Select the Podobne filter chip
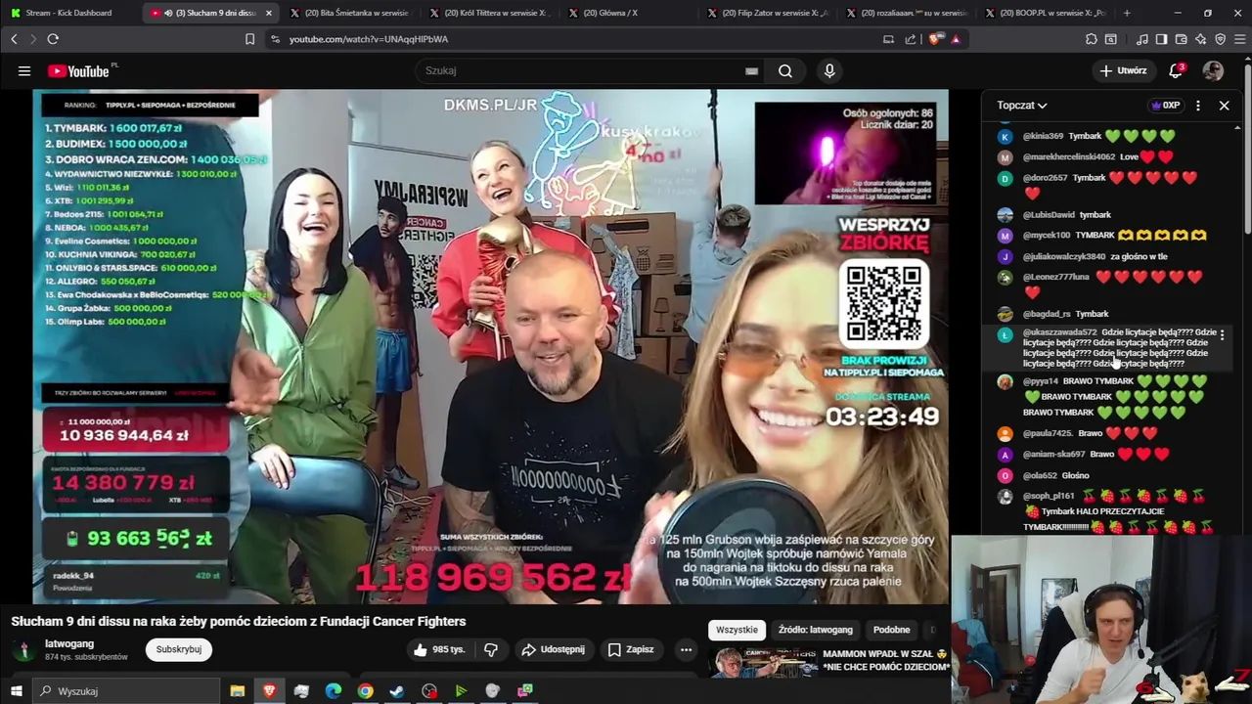Image resolution: width=1252 pixels, height=704 pixels. pos(891,630)
